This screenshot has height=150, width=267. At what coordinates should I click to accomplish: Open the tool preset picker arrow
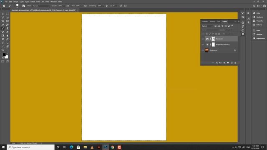coord(13,6)
